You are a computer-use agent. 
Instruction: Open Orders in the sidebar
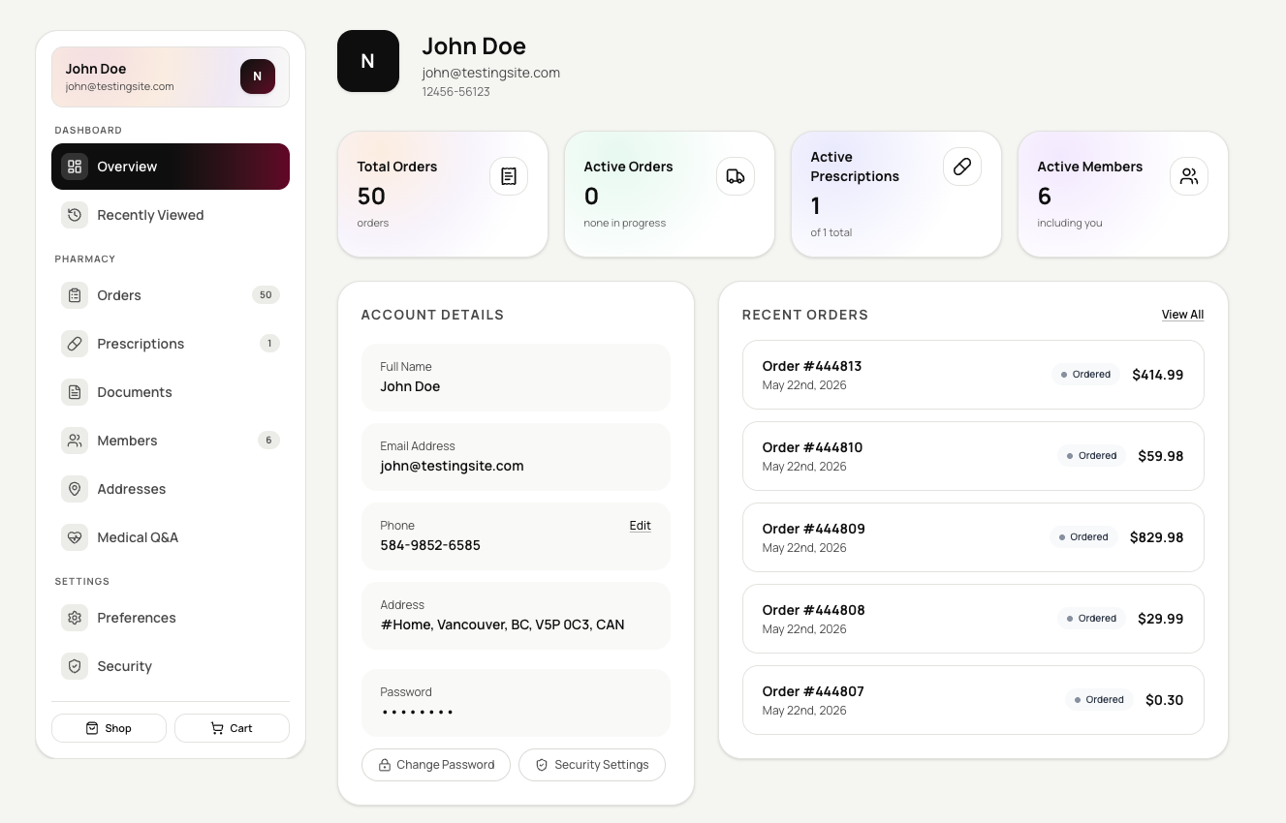[171, 295]
